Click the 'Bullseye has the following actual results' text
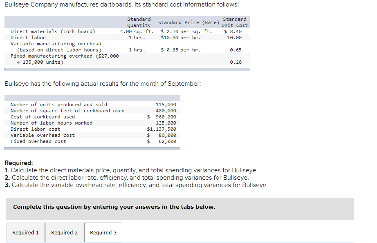The height and width of the screenshot is (243, 377). click(x=103, y=84)
